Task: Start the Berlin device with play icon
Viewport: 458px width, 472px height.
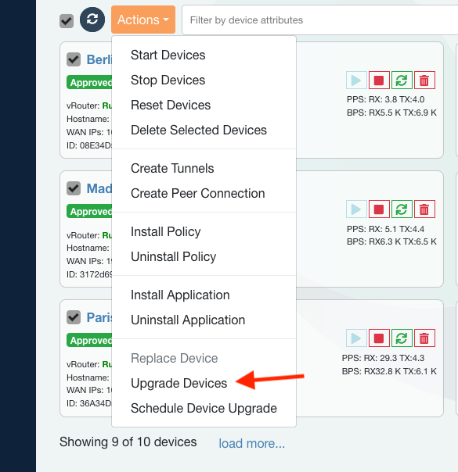Action: tap(356, 80)
